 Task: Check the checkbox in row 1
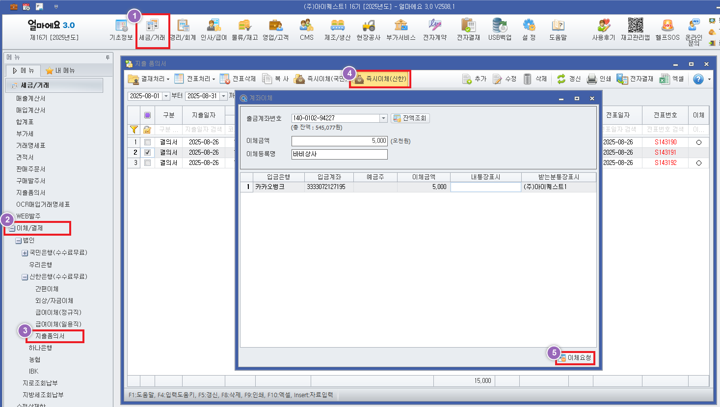pyautogui.click(x=147, y=142)
